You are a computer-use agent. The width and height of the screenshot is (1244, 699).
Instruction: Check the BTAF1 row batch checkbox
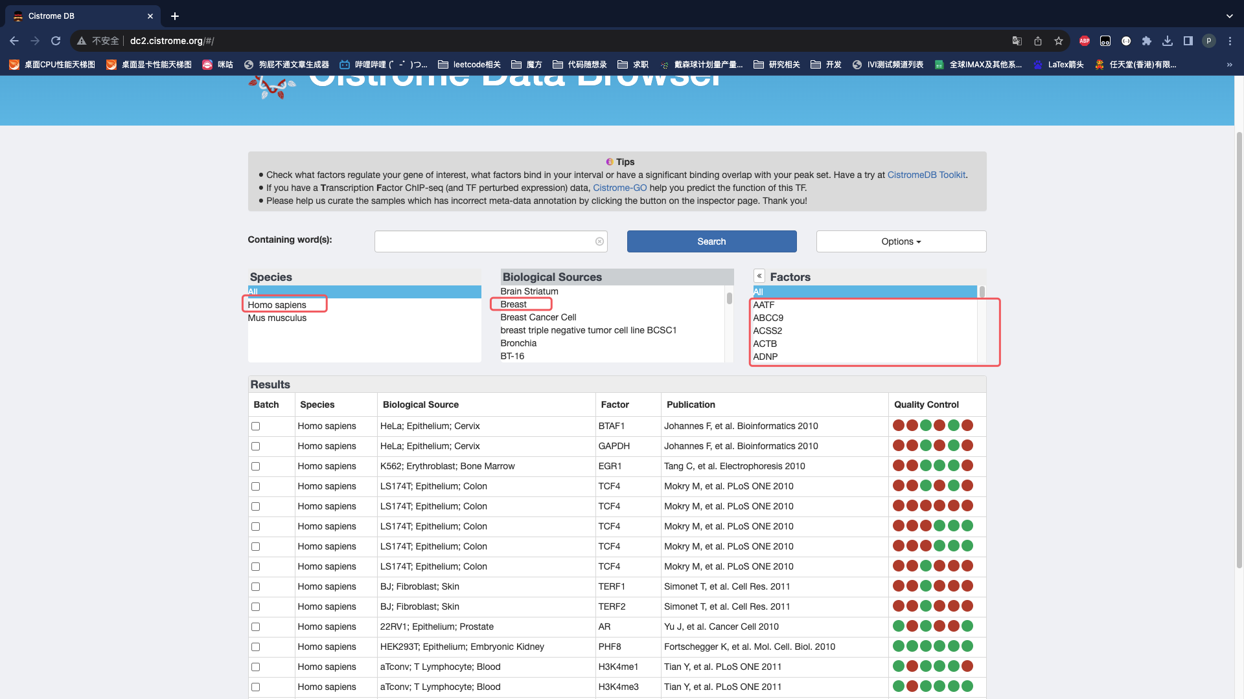tap(256, 427)
